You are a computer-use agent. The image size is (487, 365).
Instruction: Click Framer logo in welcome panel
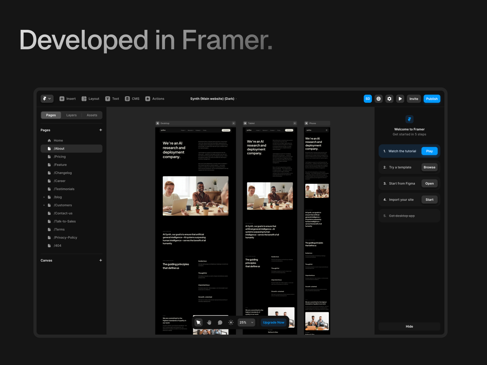tap(409, 119)
